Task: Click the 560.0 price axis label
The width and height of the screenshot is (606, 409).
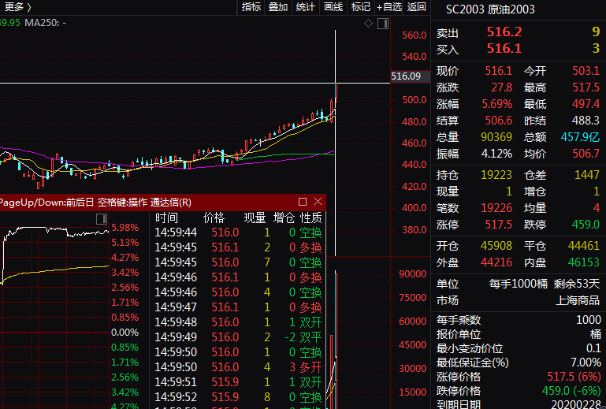Action: (x=415, y=35)
